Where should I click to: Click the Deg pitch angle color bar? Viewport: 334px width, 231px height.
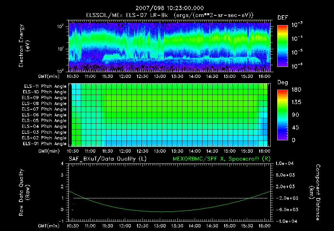[282, 115]
